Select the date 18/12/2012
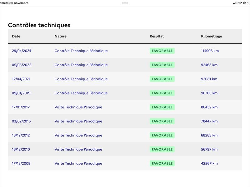This screenshot has width=250, height=187. coord(21,135)
